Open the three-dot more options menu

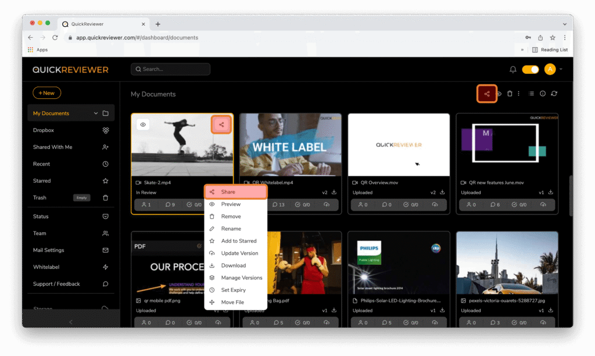(x=519, y=94)
